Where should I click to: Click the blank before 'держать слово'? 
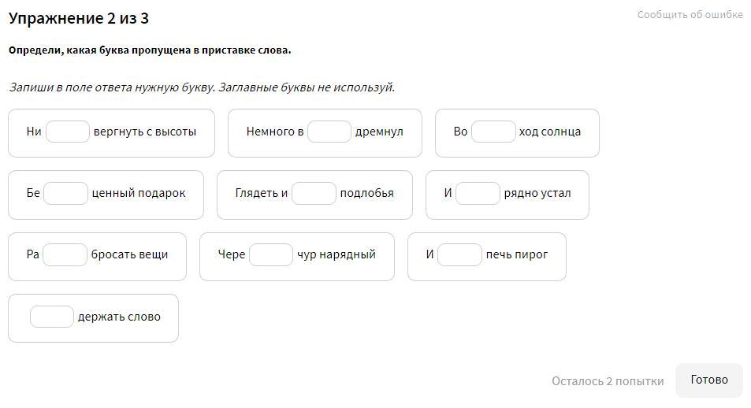[x=52, y=317]
